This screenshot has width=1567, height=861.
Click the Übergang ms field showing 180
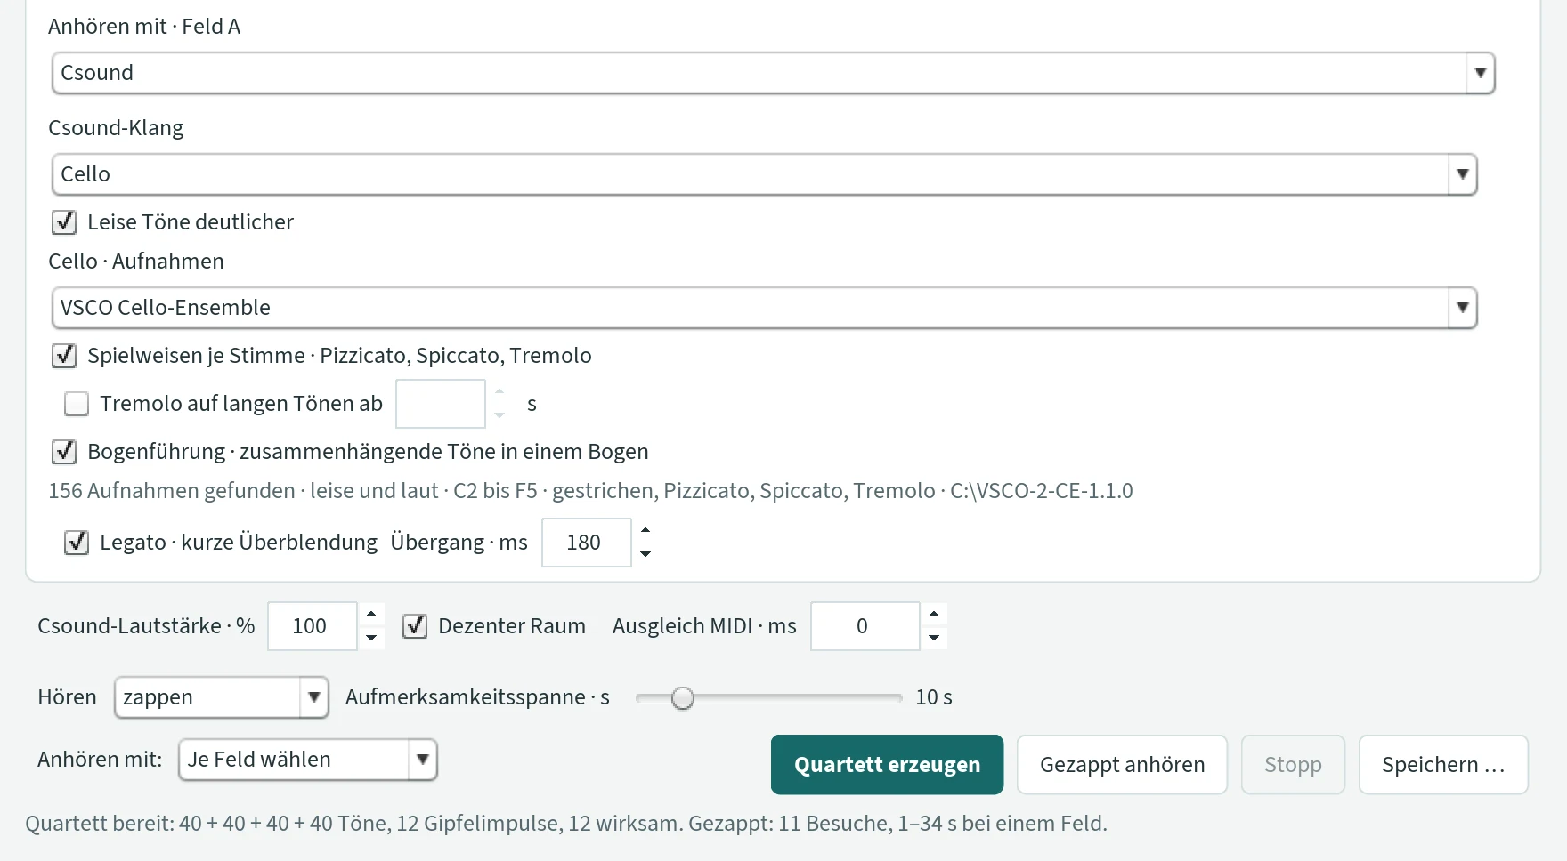click(x=587, y=543)
